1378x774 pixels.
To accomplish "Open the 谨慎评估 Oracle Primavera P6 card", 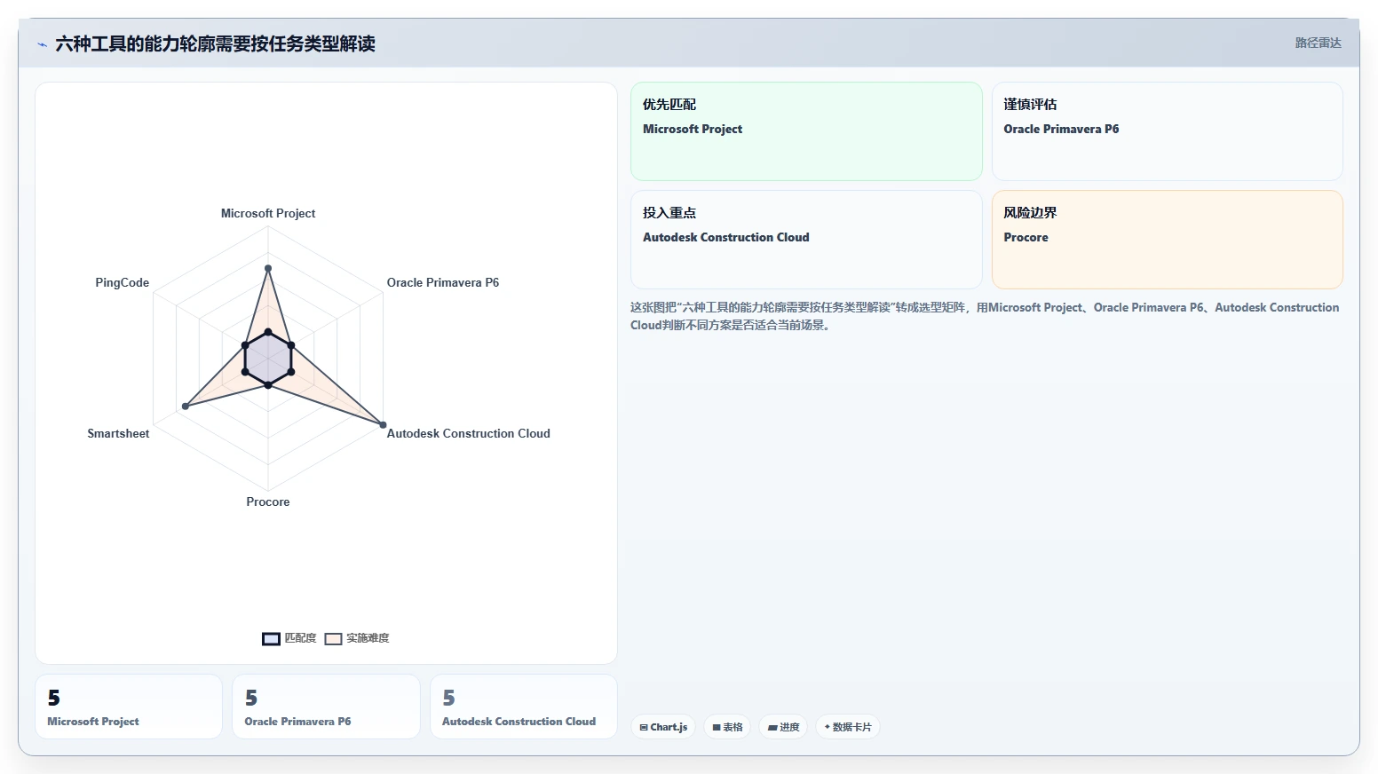I will [x=1167, y=131].
